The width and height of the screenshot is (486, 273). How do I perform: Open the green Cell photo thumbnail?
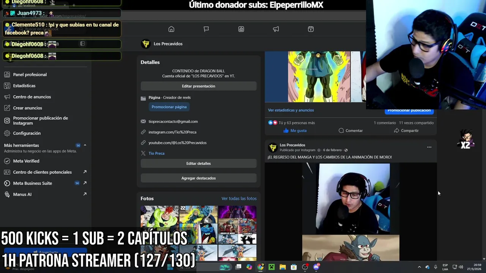coord(159,224)
